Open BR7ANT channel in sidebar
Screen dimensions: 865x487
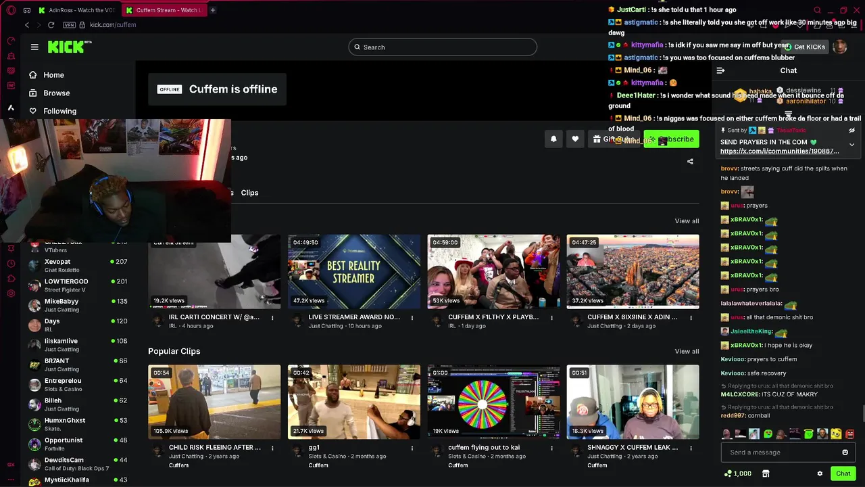coord(78,365)
